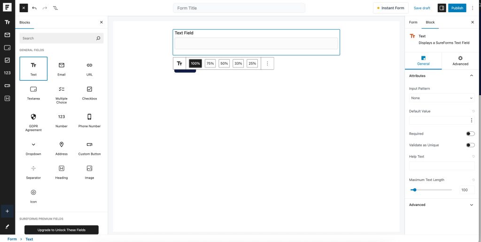Open the top-right options kebab menu
The image size is (481, 242).
pyautogui.click(x=473, y=8)
